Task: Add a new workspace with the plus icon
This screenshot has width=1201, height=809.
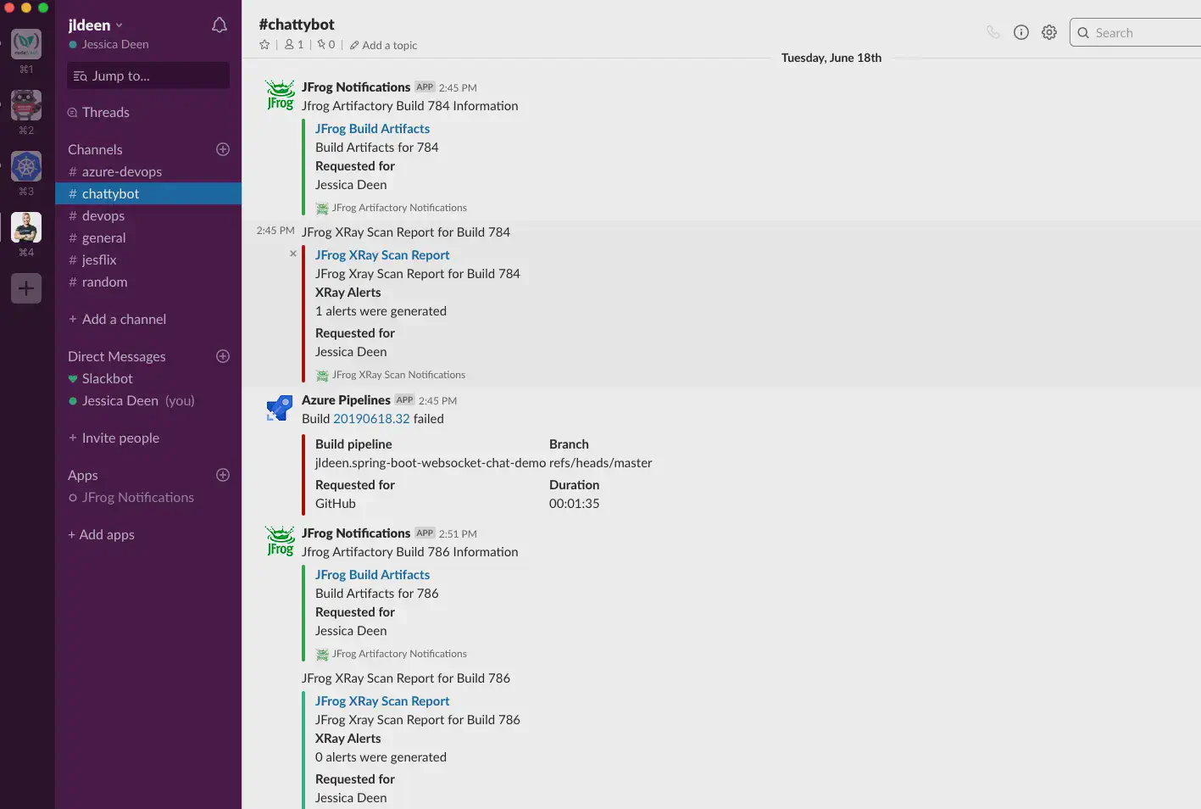Action: (25, 288)
